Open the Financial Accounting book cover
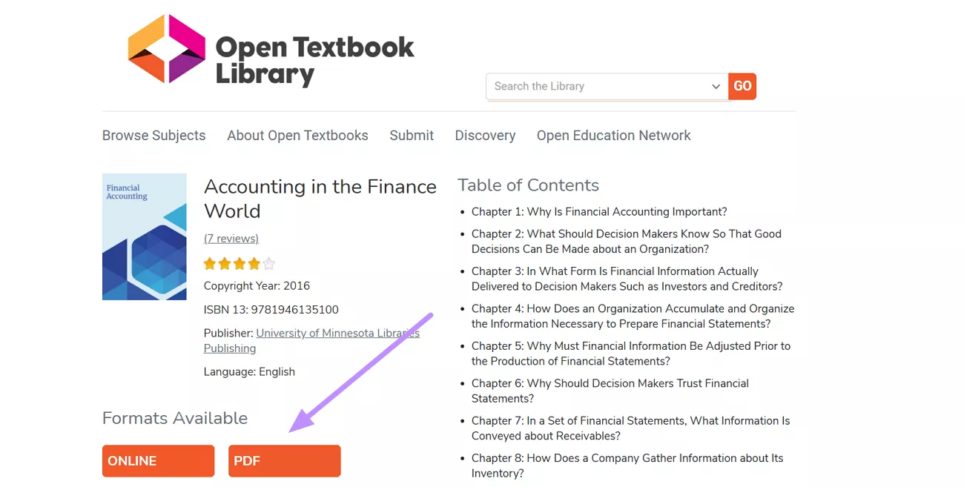This screenshot has height=487, width=964. coord(144,236)
